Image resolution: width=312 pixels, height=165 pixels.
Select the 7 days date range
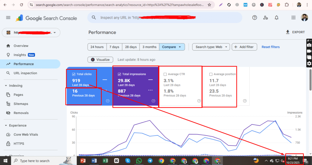coord(114,47)
